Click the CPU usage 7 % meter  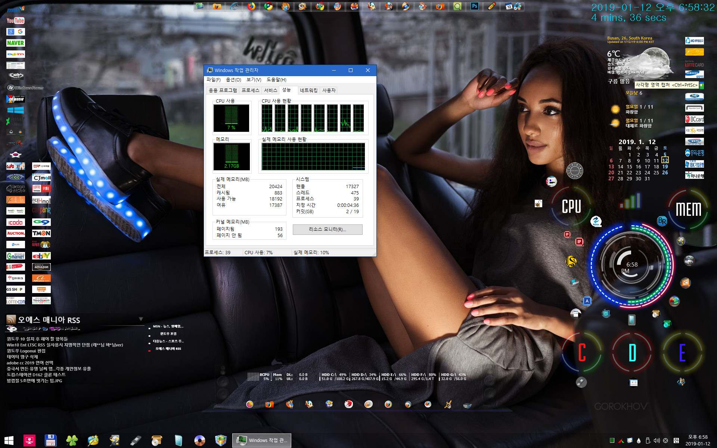231,118
